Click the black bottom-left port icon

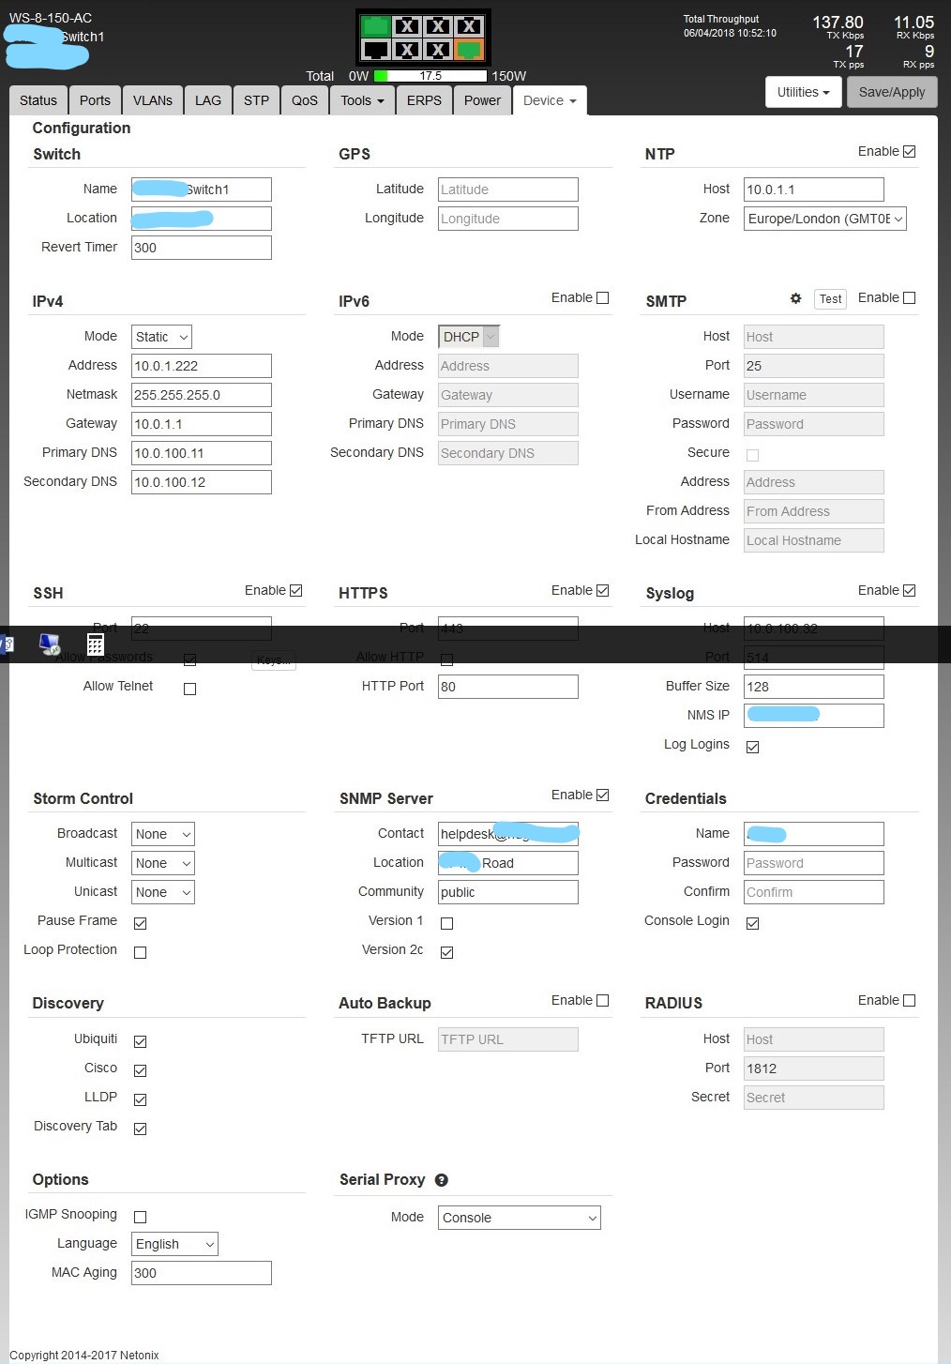coord(376,50)
